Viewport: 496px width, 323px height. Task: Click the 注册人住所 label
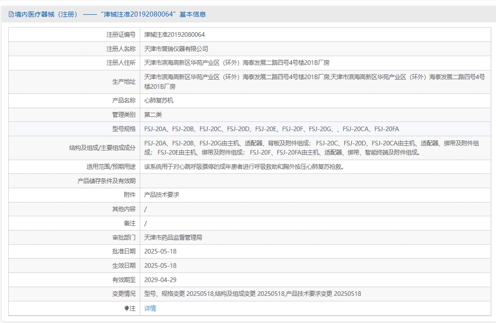pyautogui.click(x=121, y=63)
